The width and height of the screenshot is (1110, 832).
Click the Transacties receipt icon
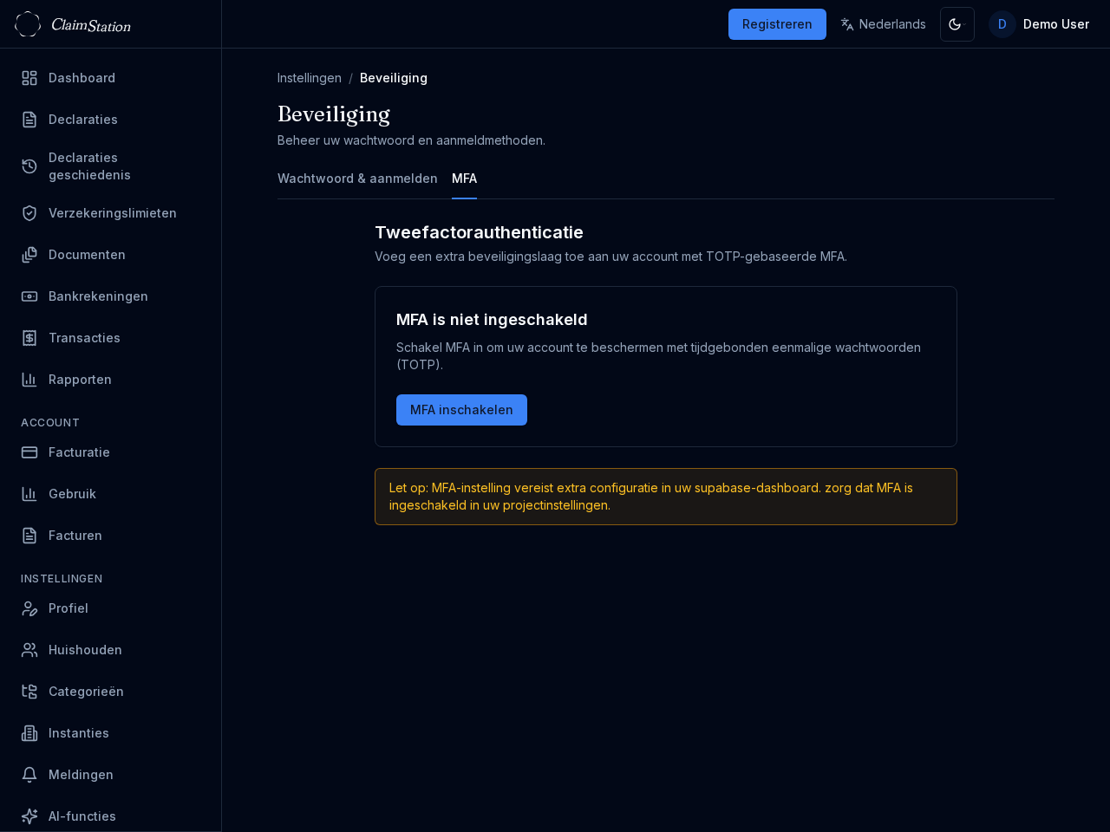29,338
